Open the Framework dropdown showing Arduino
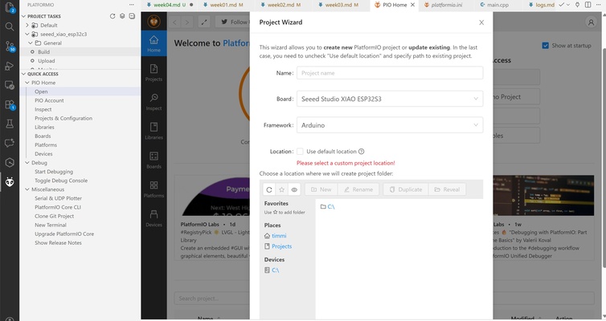 point(390,125)
